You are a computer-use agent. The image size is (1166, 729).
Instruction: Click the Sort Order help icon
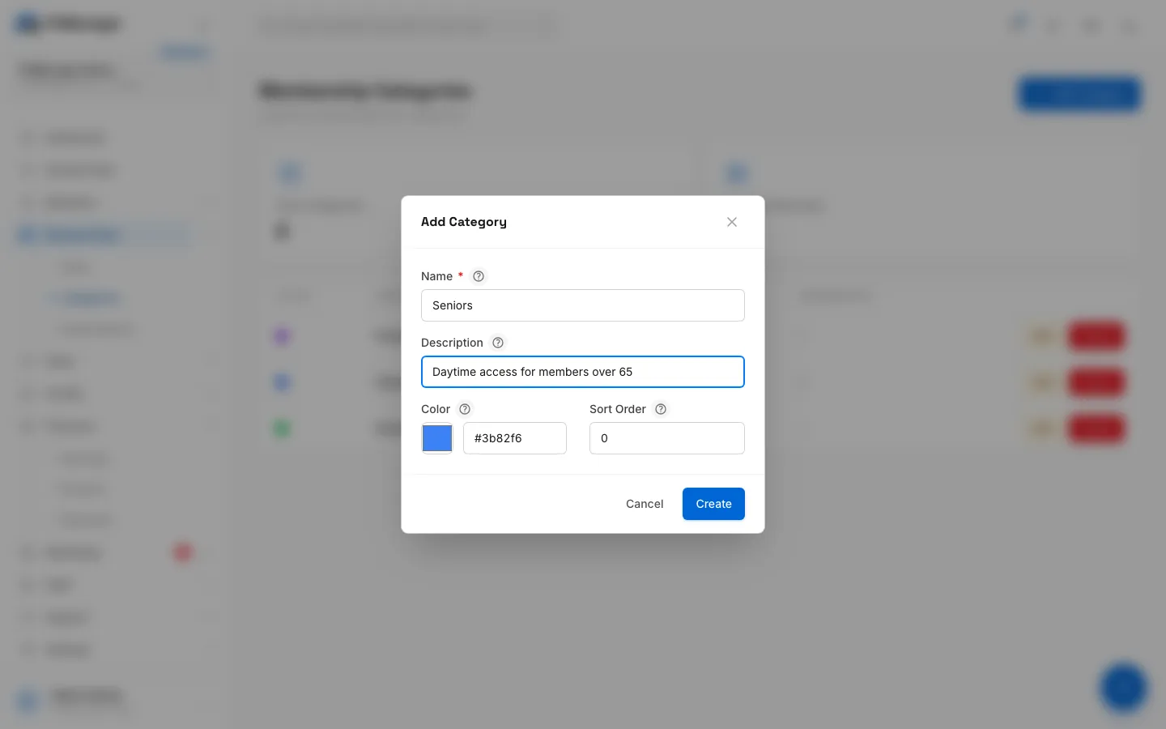pyautogui.click(x=661, y=409)
